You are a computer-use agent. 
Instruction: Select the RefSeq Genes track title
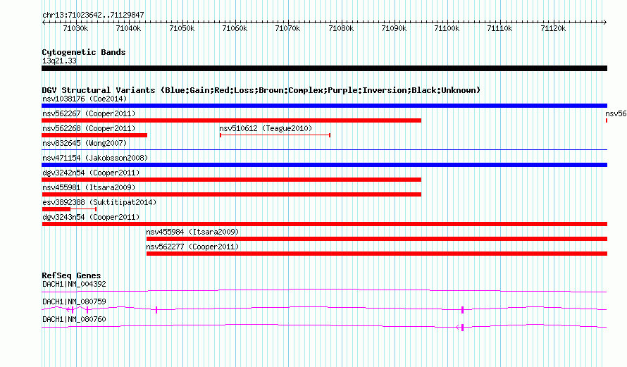71,275
